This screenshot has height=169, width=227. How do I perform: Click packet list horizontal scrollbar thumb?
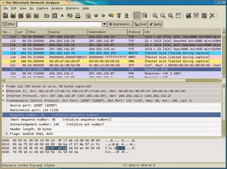[x=95, y=80]
